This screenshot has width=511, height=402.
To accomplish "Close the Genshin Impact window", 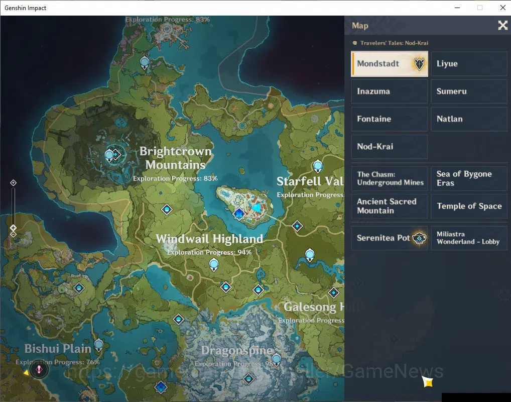I will [x=502, y=8].
